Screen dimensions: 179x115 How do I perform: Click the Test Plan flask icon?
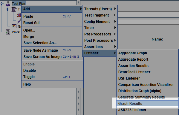tap(8, 4)
